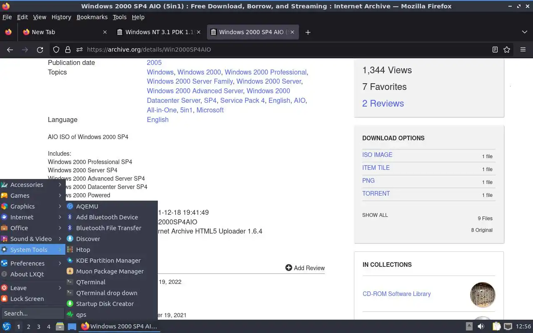Open Bluetooth File Transfer

pyautogui.click(x=111, y=228)
